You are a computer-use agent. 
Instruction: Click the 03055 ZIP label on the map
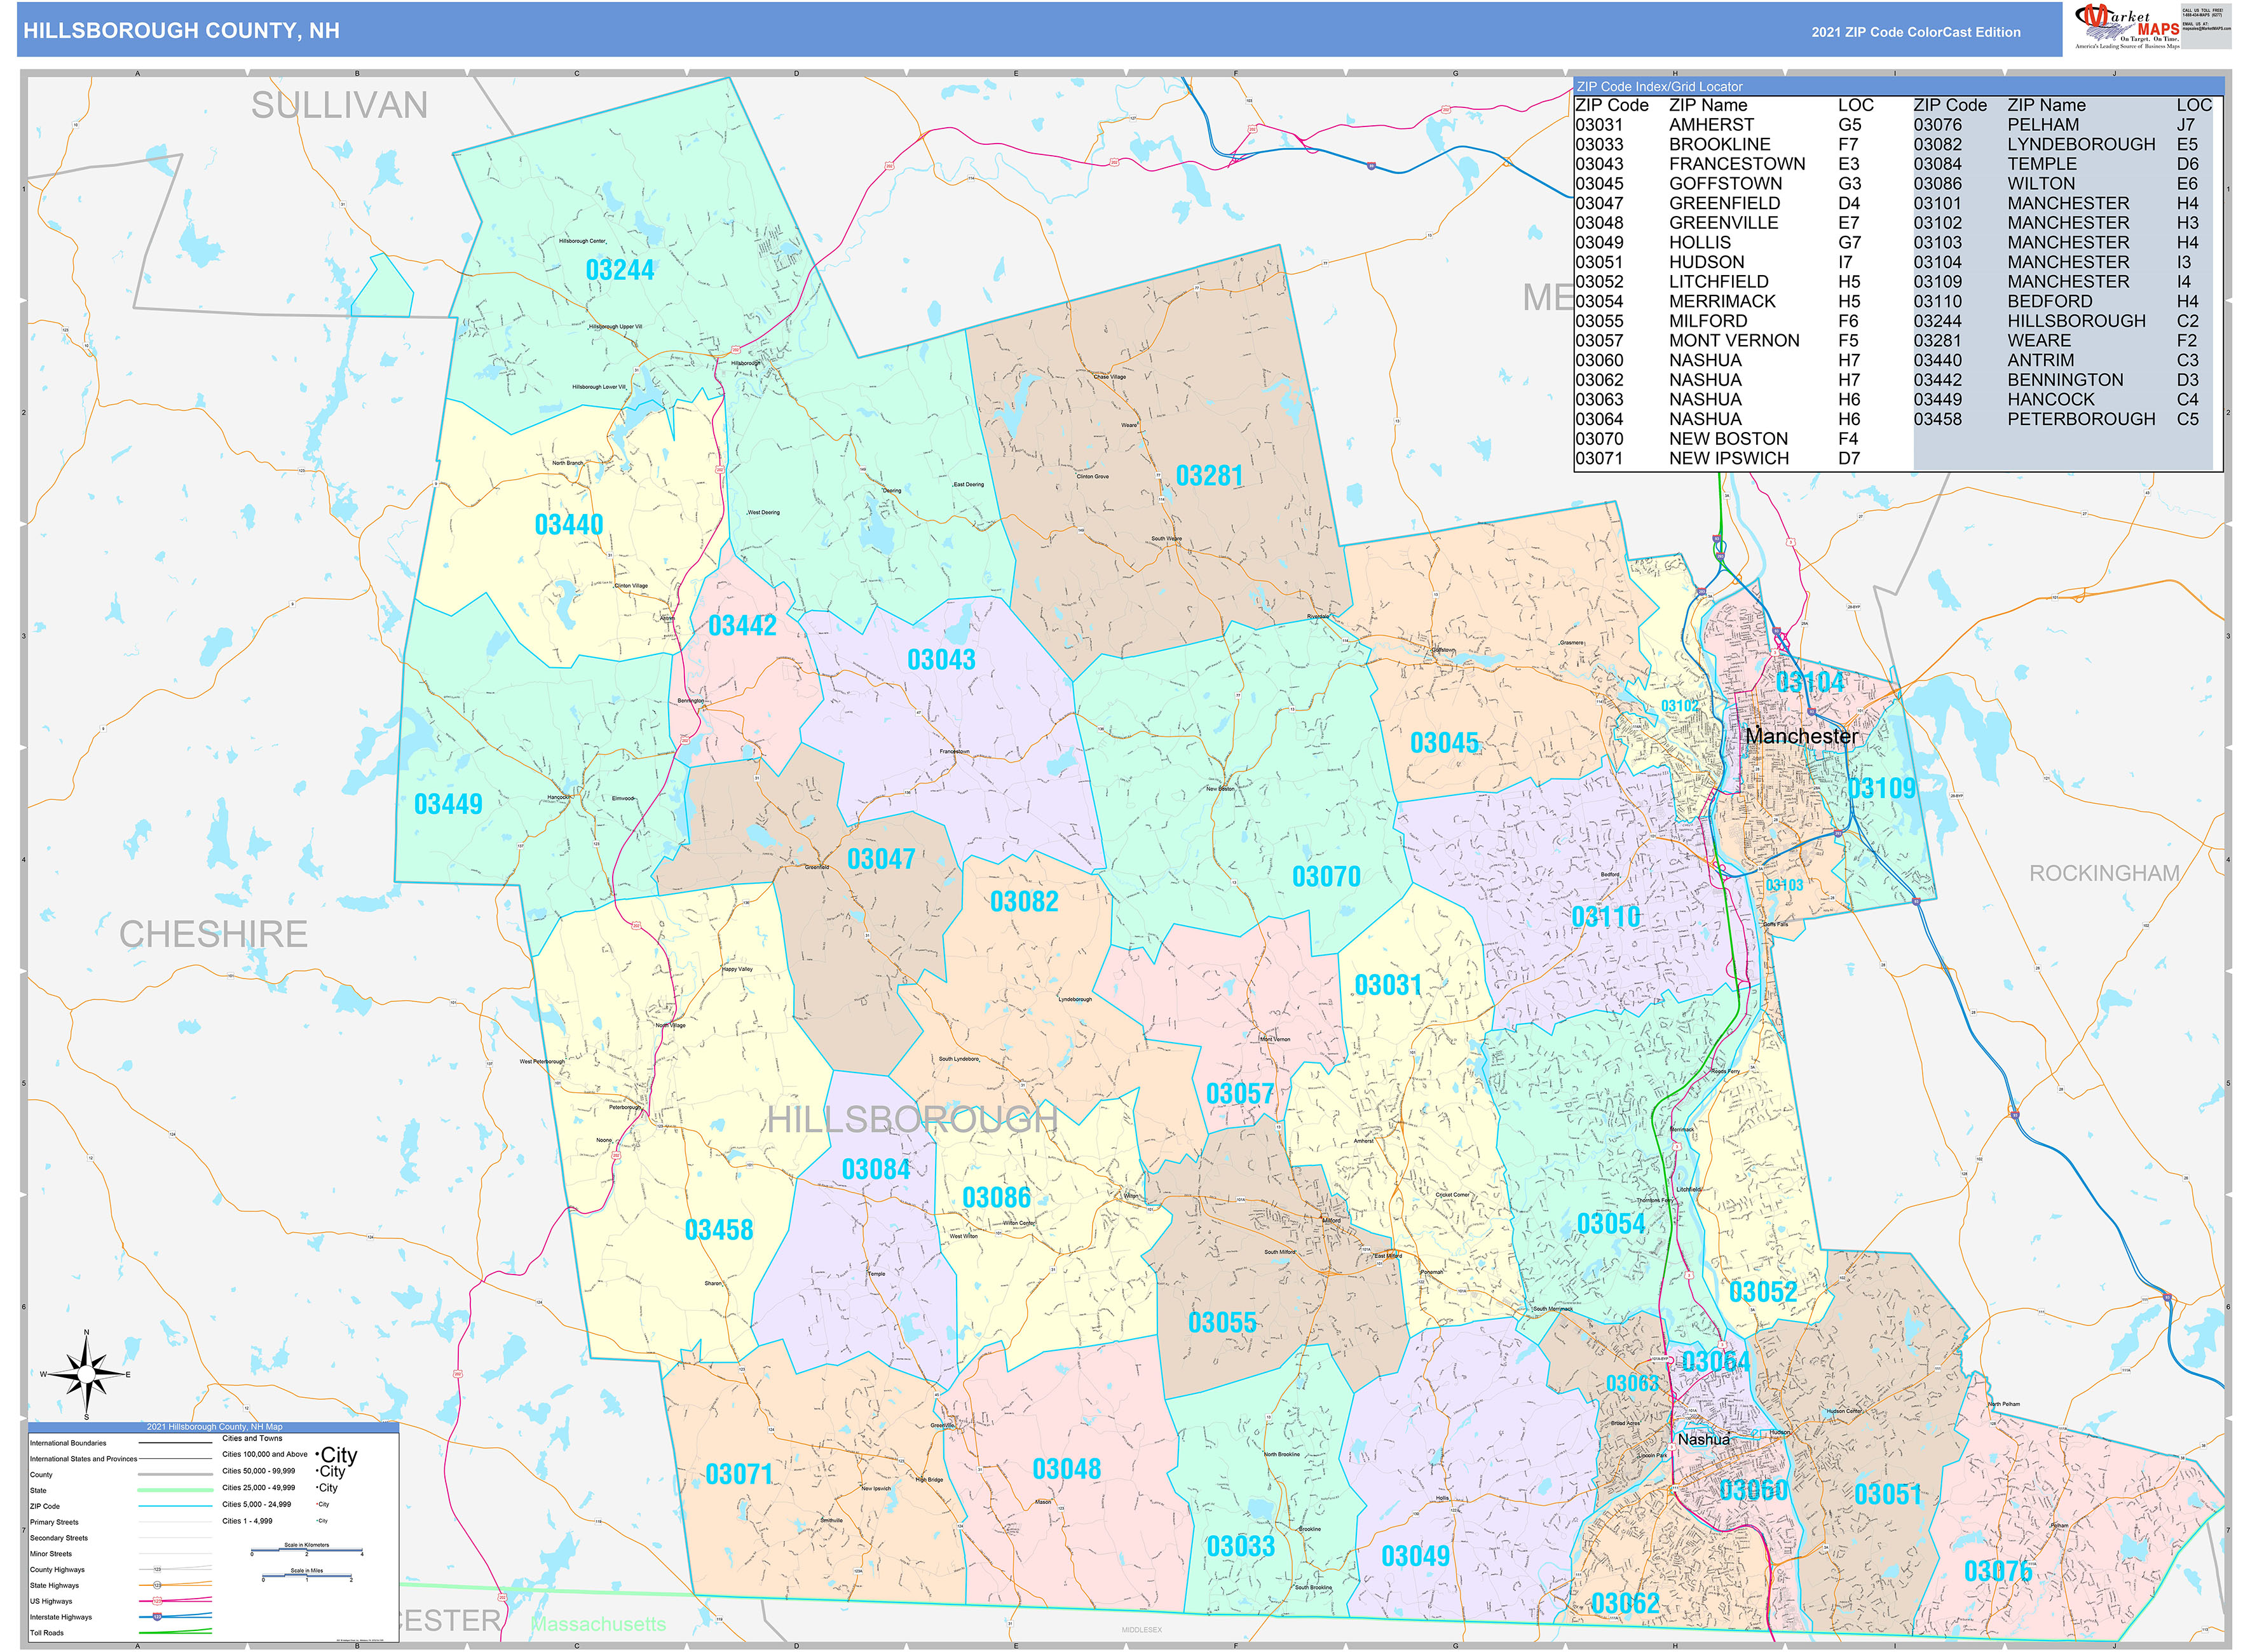1222,1323
